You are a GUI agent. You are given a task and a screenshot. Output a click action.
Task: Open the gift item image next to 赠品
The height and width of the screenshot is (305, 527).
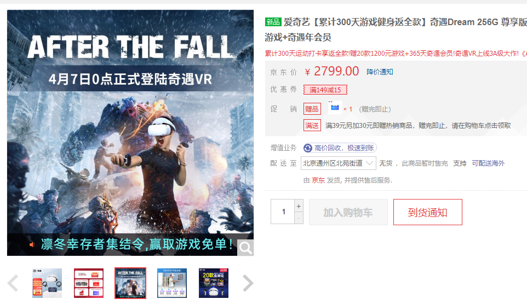click(335, 108)
